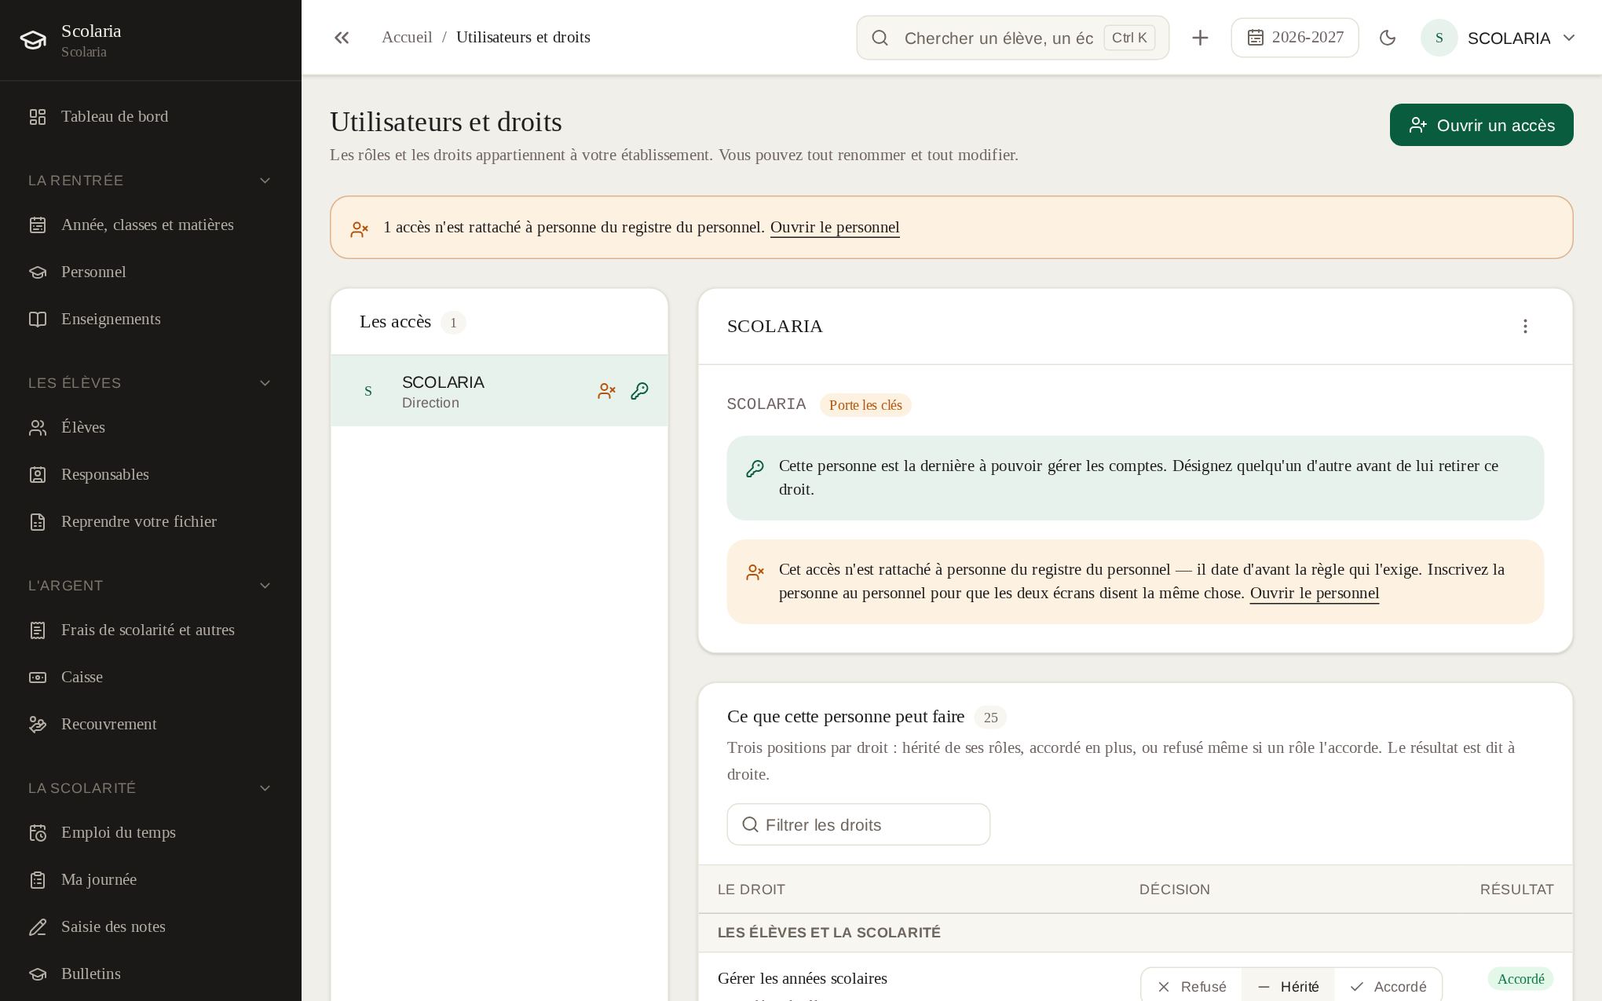Viewport: 1602px width, 1001px height.
Task: Click the Porte les clés badge
Action: coord(865,405)
